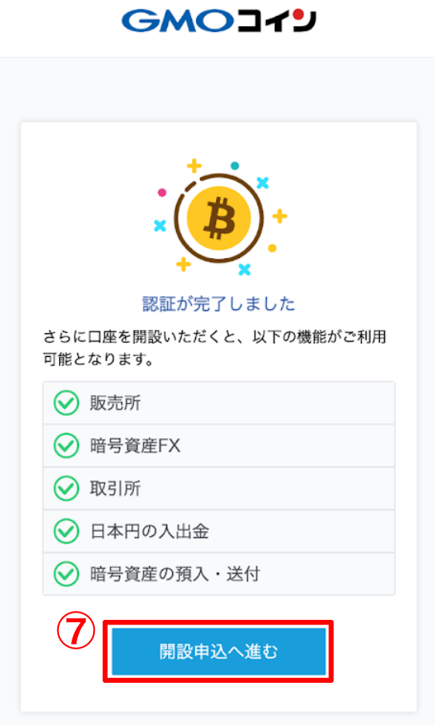Click the checkmark beside 日本円の入出金

pos(67,531)
